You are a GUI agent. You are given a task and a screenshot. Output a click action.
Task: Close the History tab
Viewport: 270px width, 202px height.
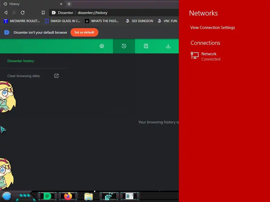[x=61, y=4]
